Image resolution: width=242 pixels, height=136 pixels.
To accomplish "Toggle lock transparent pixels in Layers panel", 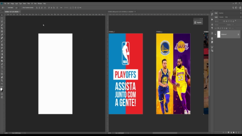I will 218,28.
